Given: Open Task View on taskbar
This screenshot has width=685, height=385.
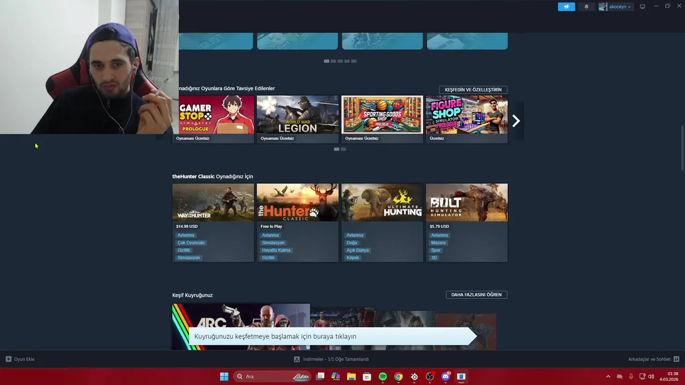Looking at the screenshot, I should (320, 376).
